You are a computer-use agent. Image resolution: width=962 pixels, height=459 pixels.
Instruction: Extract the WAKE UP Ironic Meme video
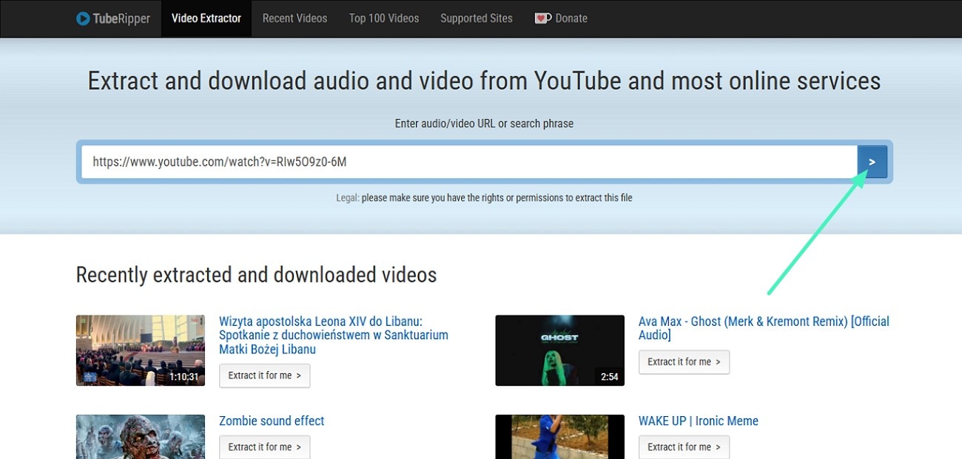(684, 447)
